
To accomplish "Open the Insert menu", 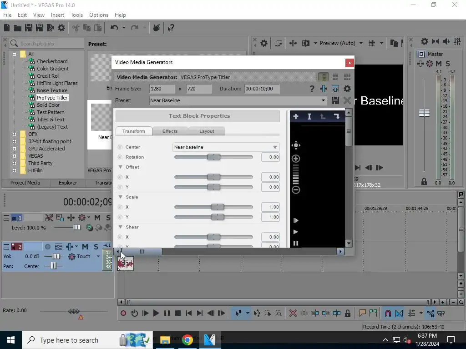I will click(57, 15).
